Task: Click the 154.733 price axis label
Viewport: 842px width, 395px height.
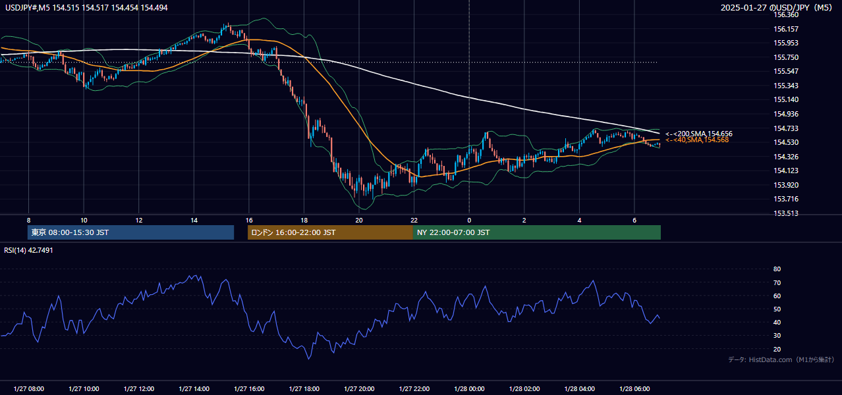Action: click(787, 128)
